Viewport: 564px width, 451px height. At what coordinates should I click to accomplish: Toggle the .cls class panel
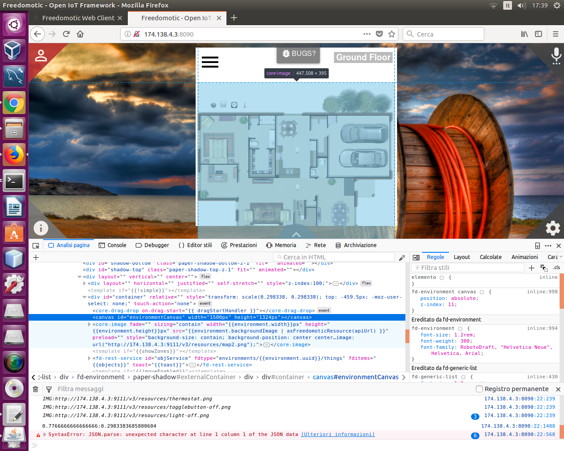click(x=557, y=268)
